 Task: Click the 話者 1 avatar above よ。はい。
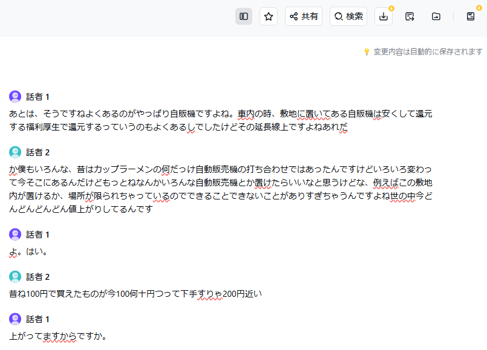15,235
